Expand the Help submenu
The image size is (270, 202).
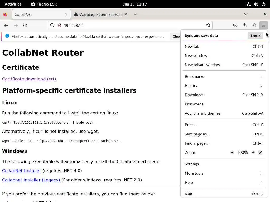pos(224,183)
